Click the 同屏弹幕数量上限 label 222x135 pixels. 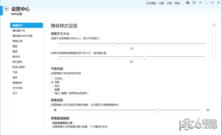(63, 123)
